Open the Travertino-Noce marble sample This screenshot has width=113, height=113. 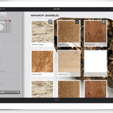(69, 33)
